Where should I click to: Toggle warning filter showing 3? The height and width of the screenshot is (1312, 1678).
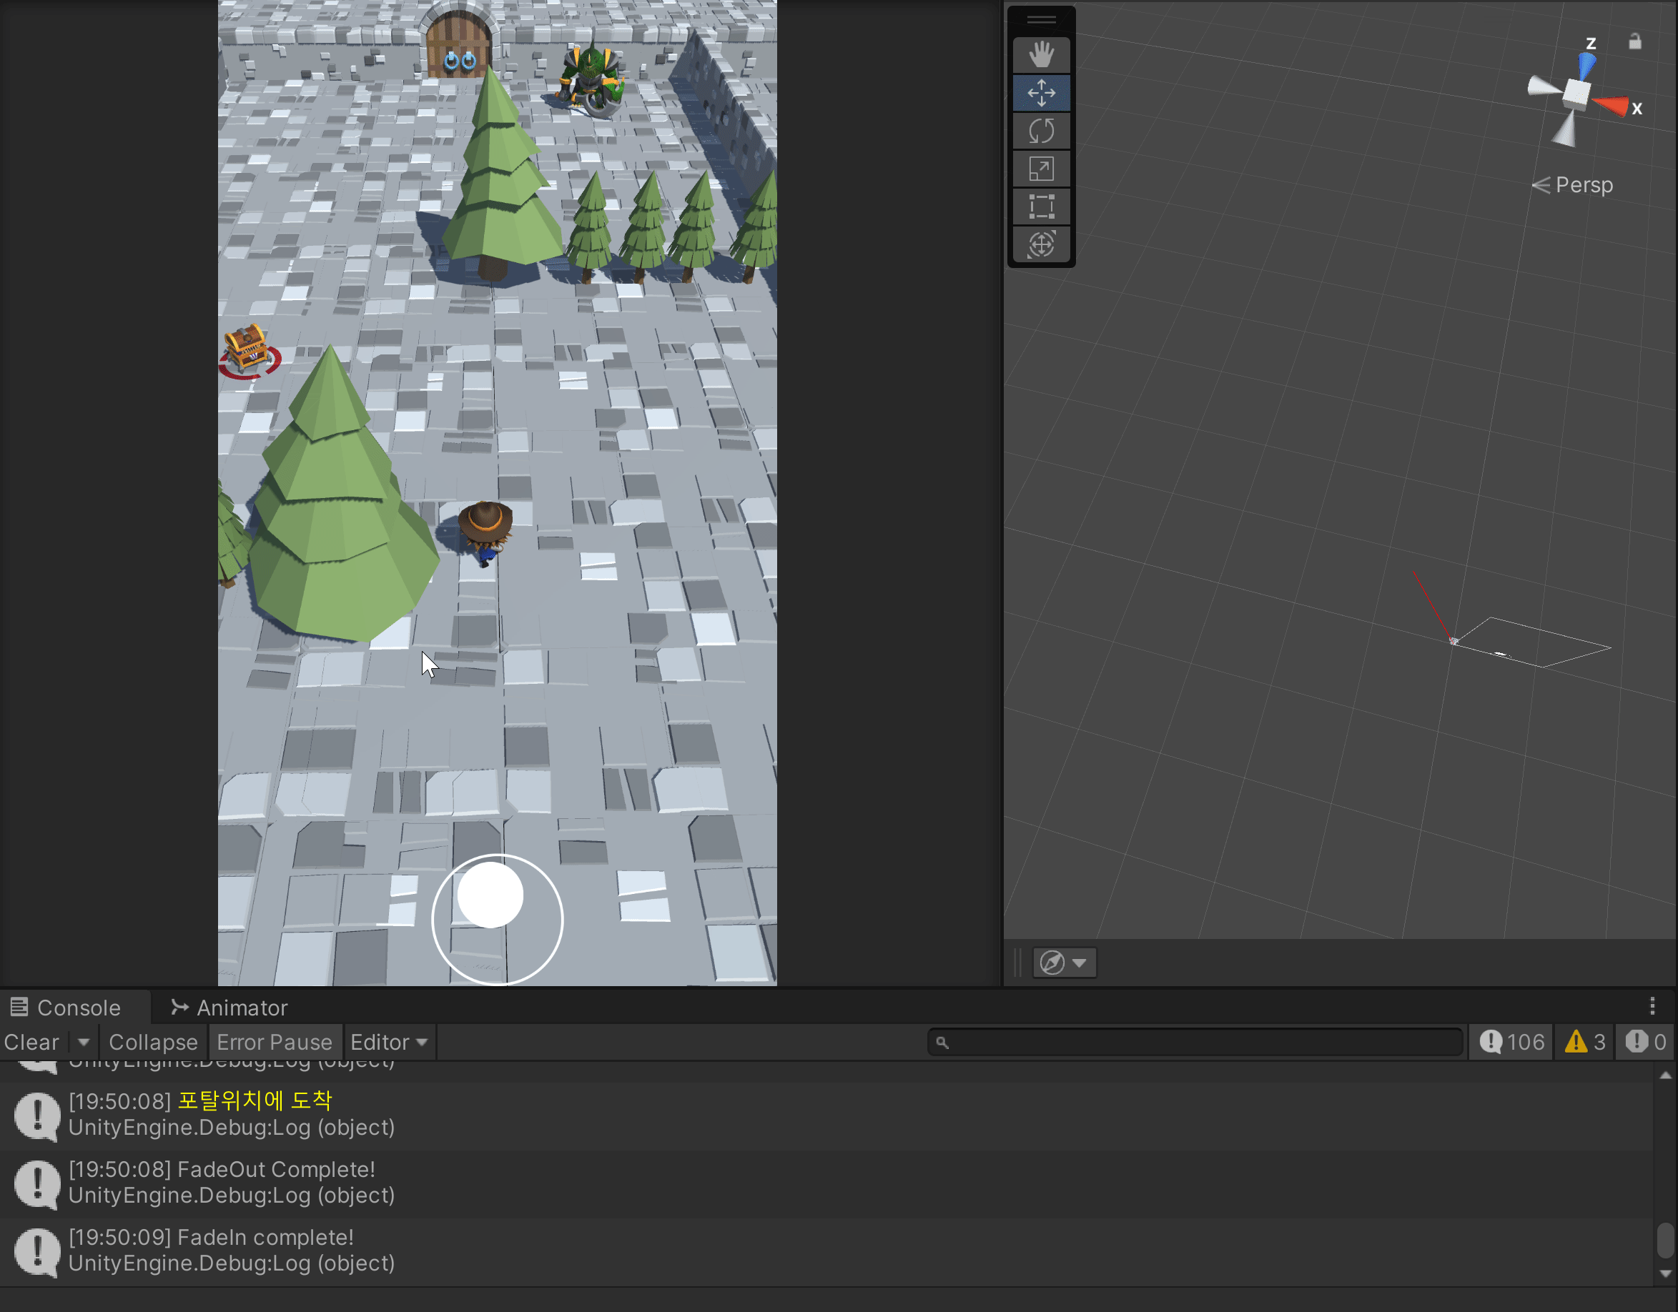pos(1585,1043)
